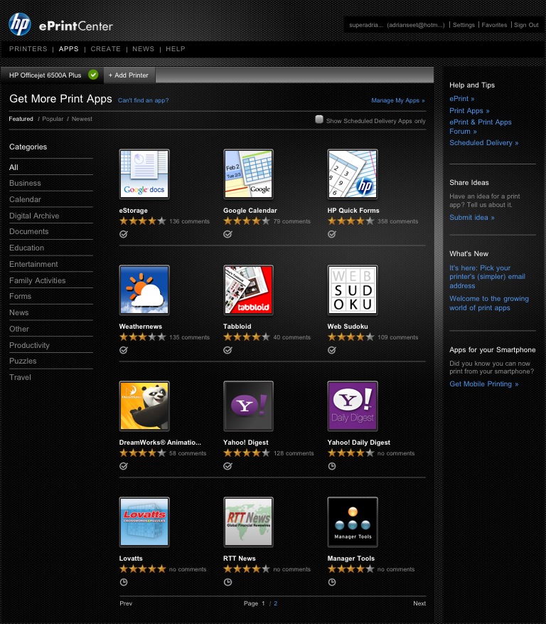546x624 pixels.
Task: Filter by the Digital Archive category
Action: click(x=34, y=216)
